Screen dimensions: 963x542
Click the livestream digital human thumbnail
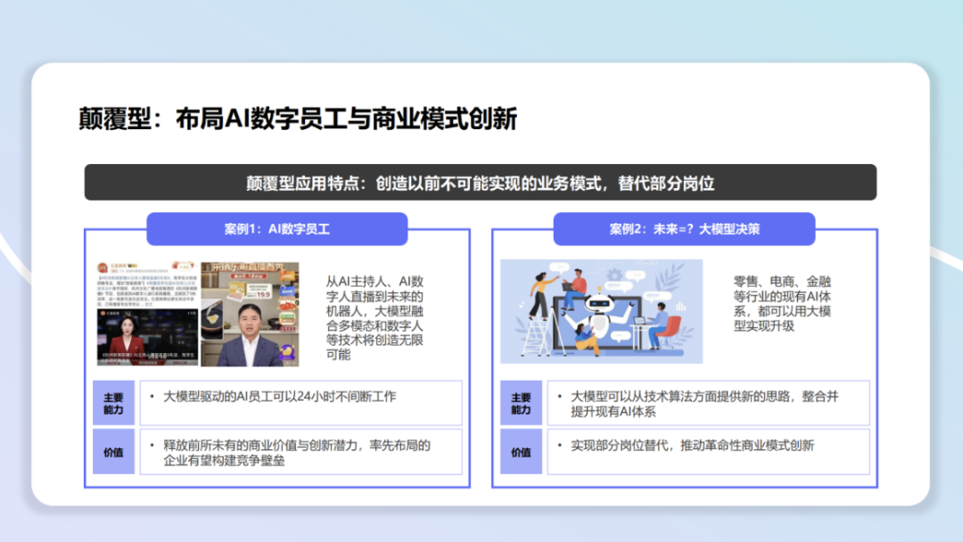250,314
